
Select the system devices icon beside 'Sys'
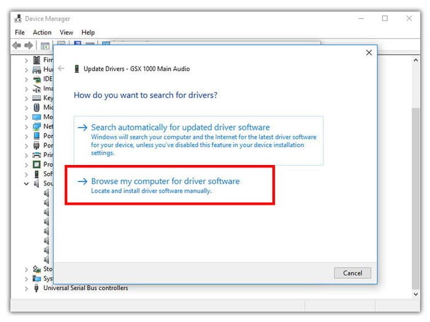36,278
